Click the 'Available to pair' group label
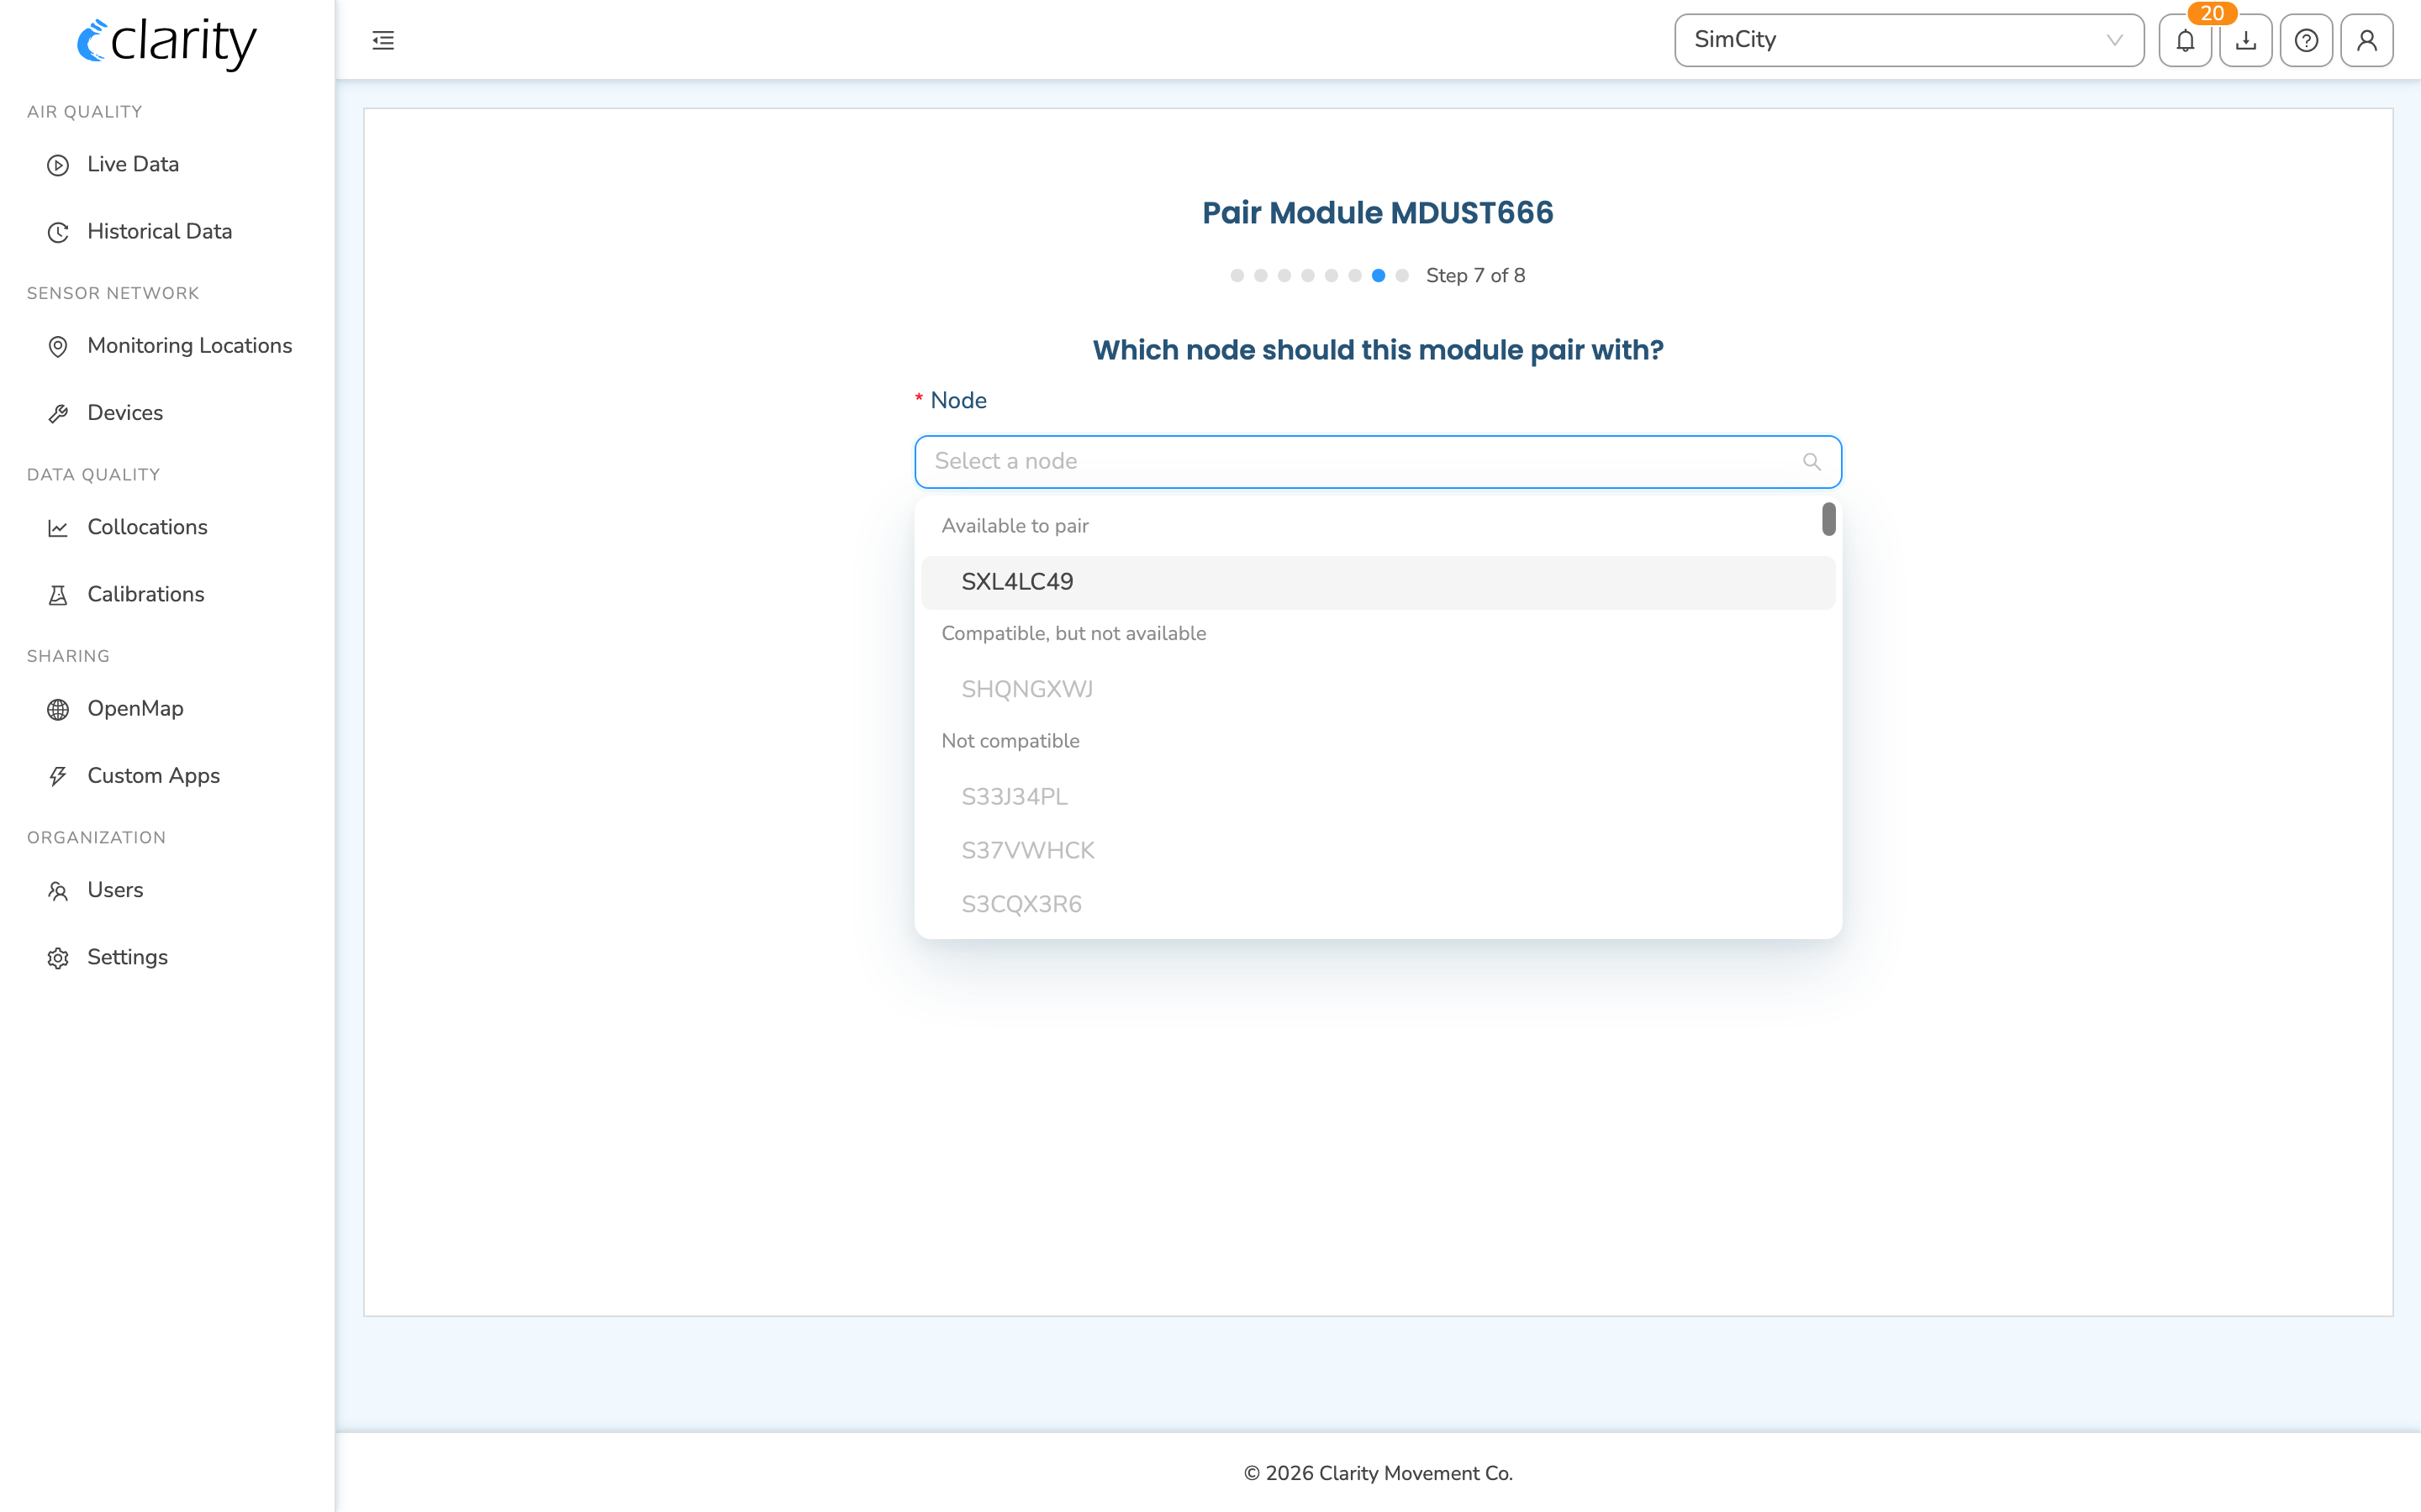2421x1512 pixels. tap(1015, 526)
